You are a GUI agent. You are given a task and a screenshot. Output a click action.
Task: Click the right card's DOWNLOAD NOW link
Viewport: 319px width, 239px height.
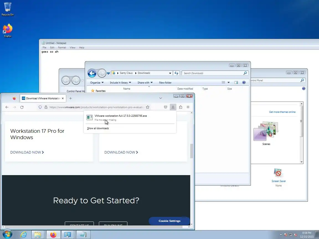pos(121,152)
